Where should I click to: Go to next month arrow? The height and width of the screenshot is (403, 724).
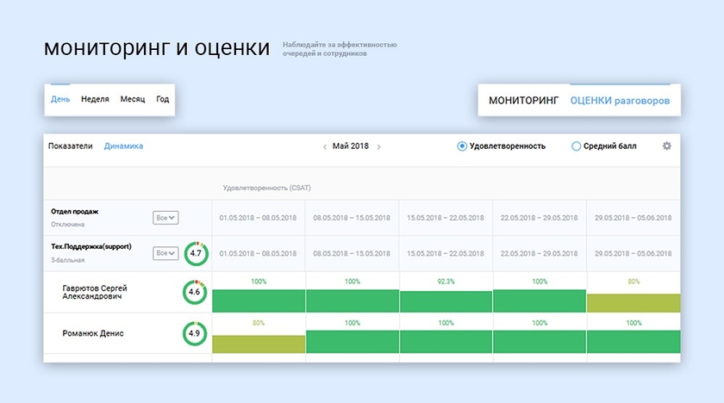tap(378, 147)
